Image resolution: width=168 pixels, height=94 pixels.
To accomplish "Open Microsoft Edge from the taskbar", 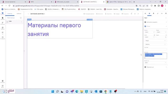I will click(77, 91).
